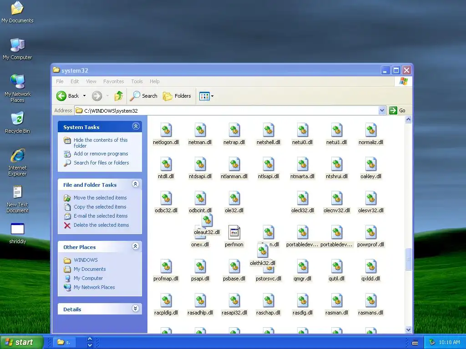Image resolution: width=466 pixels, height=349 pixels.
Task: Open the Favorites menu
Action: 113,81
